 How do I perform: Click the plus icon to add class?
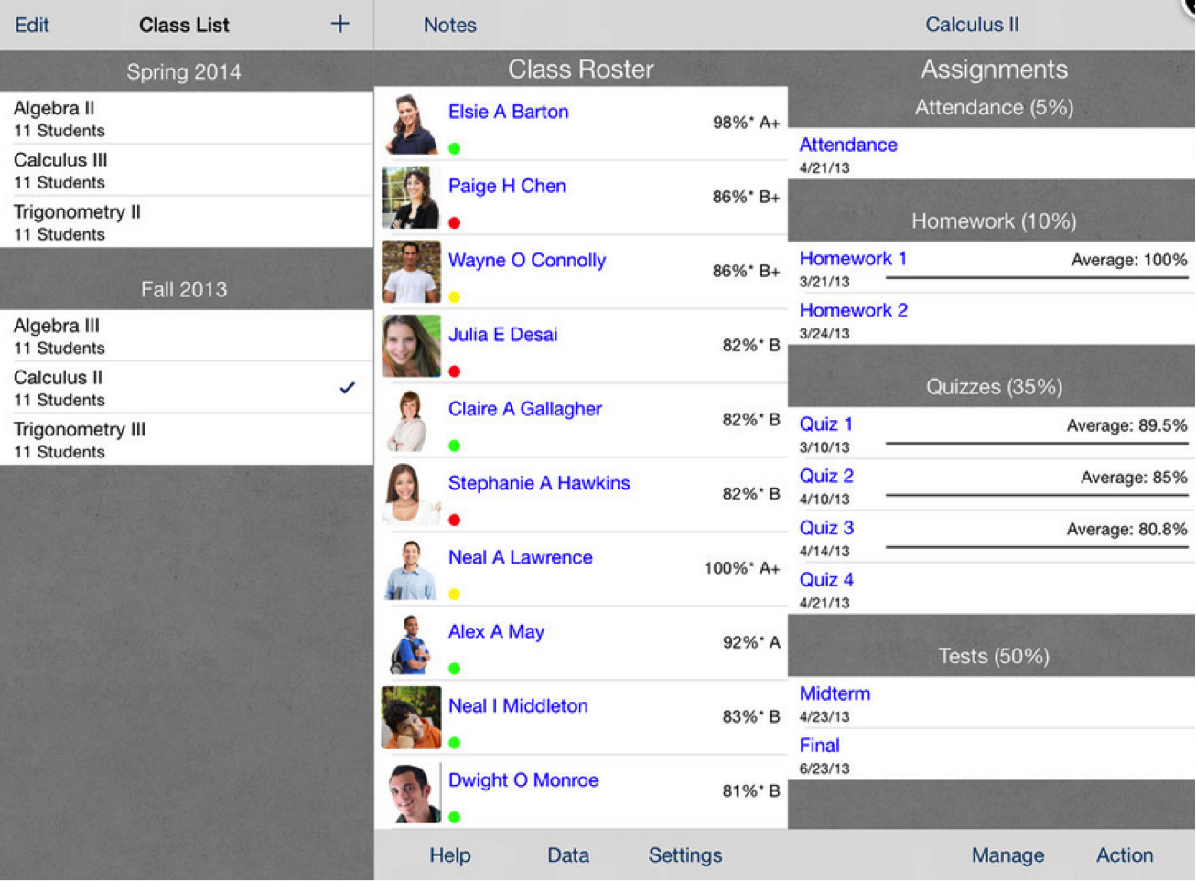pos(339,25)
